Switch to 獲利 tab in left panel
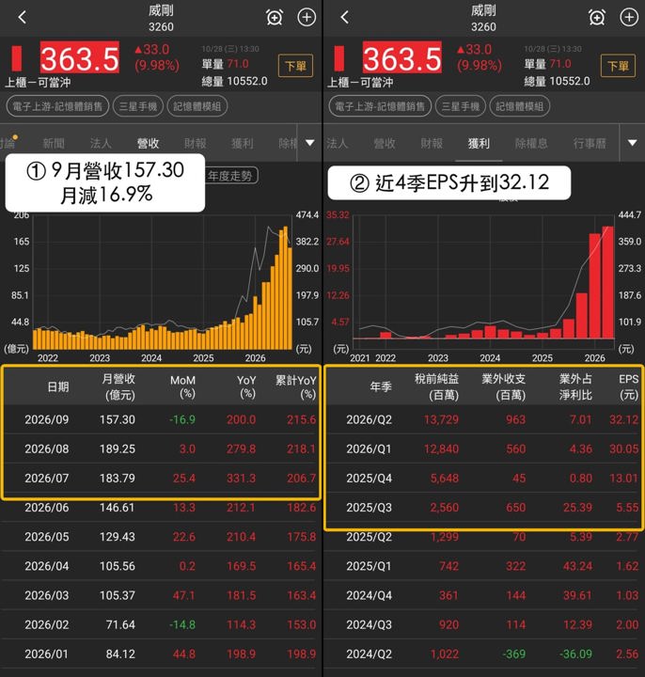This screenshot has width=645, height=677. [243, 143]
